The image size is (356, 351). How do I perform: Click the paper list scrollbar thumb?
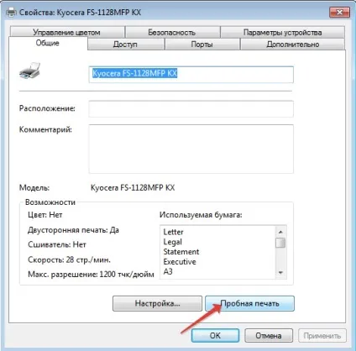coord(280,243)
